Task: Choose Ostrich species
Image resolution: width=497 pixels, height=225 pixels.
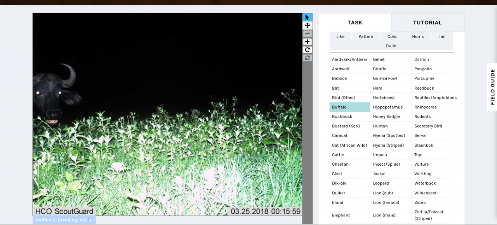Action: [432, 59]
